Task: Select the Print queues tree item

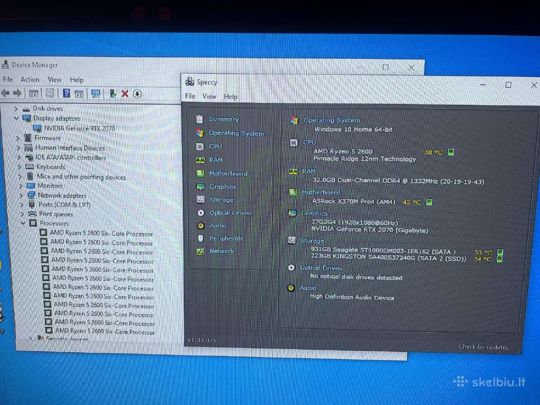Action: [x=56, y=214]
